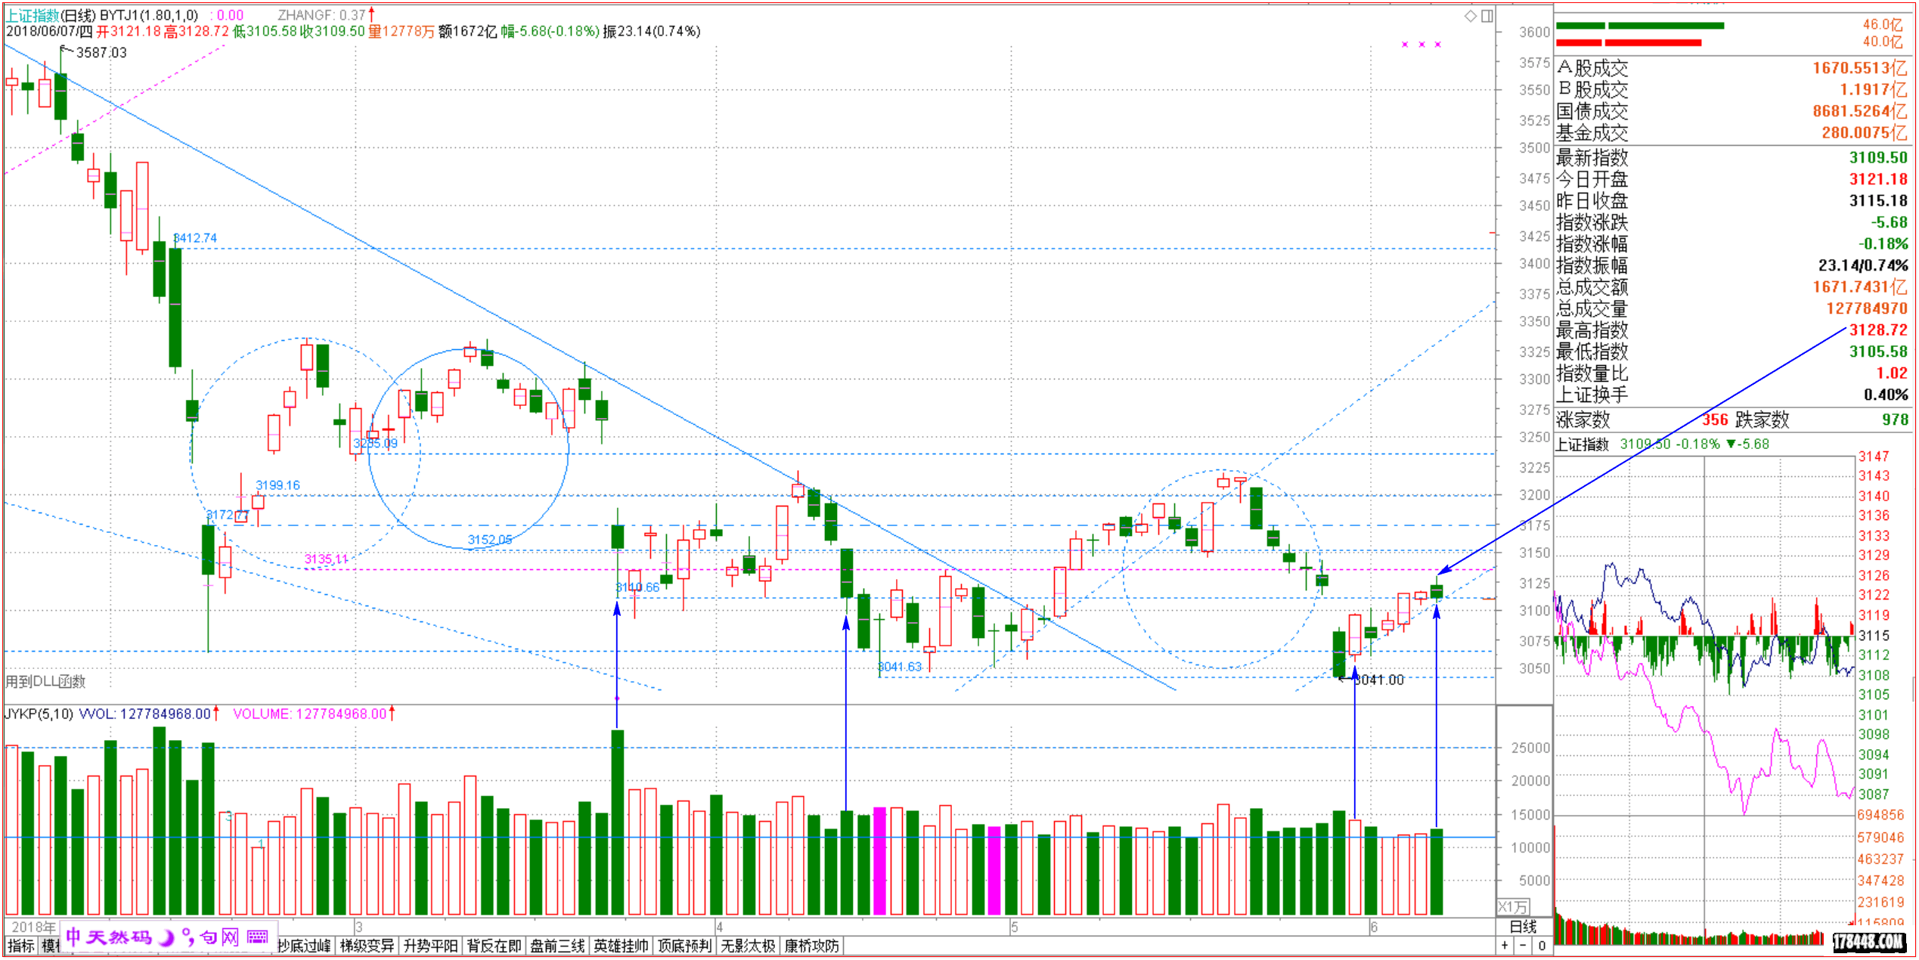Toggle the punctuation icon on IME bar

click(188, 937)
